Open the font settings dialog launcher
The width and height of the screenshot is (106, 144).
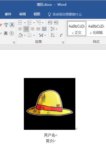[14, 42]
